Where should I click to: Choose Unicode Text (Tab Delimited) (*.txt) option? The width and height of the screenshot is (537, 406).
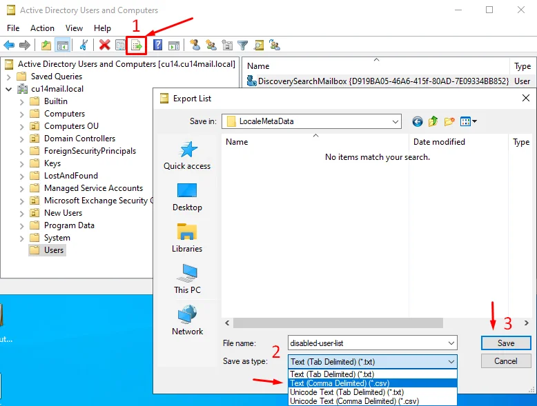373,392
